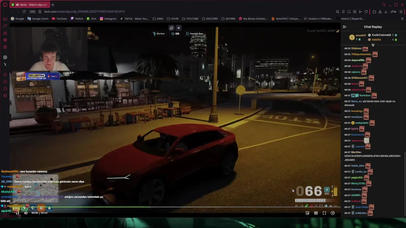
Task: Click the Chat Replay heading
Action: [373, 27]
